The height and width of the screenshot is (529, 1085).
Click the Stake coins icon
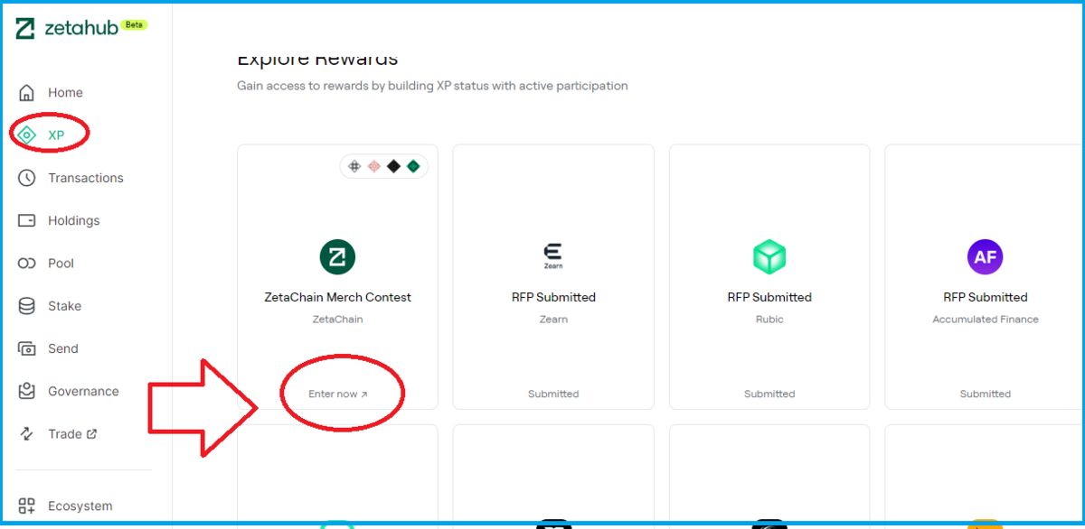(x=27, y=306)
